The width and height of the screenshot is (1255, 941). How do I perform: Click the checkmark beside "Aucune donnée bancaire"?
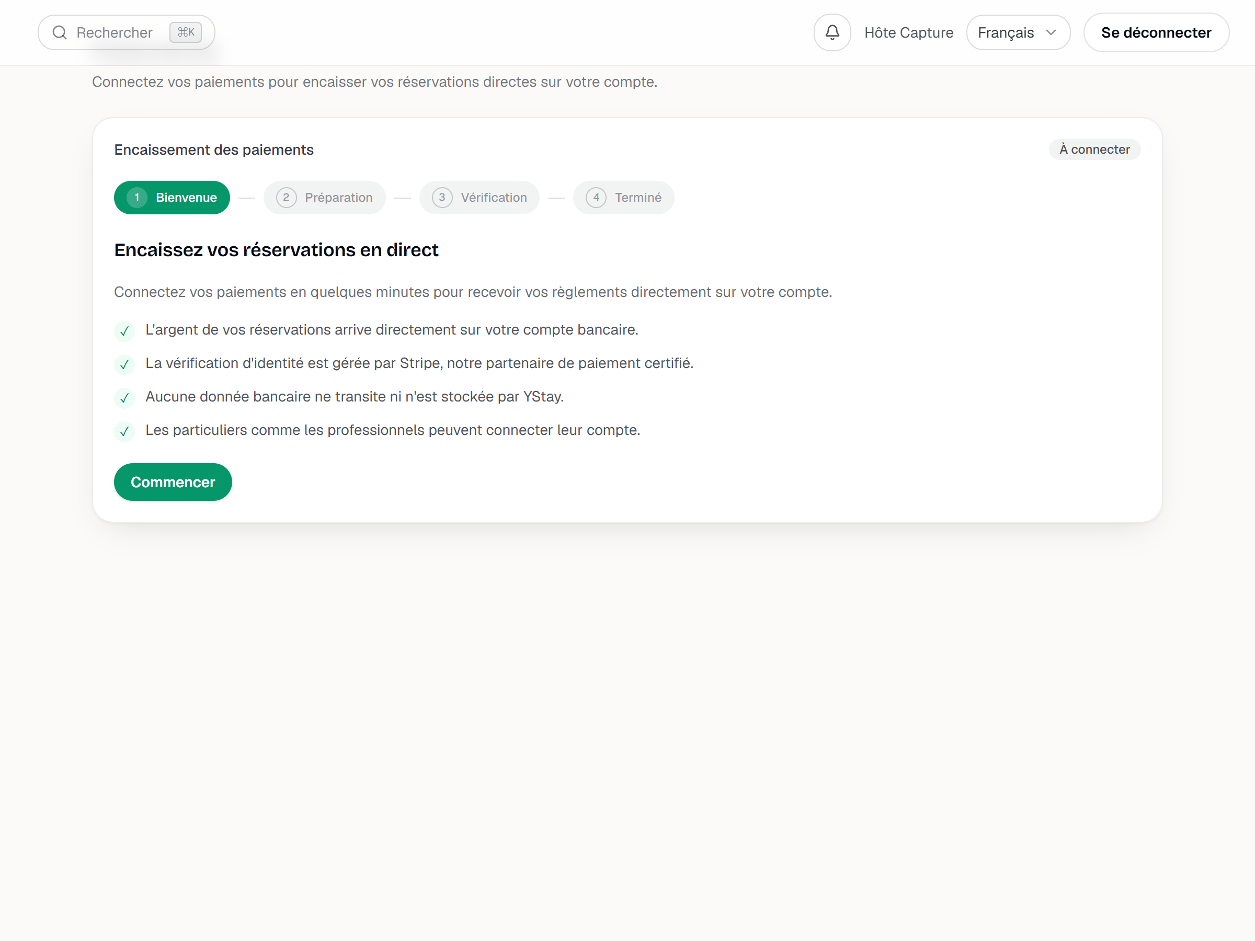pyautogui.click(x=124, y=398)
